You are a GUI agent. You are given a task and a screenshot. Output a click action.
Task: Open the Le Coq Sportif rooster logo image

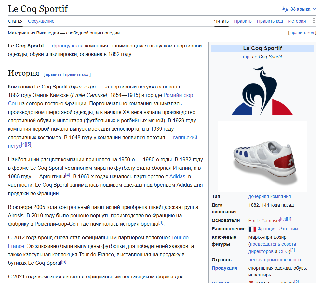262,90
